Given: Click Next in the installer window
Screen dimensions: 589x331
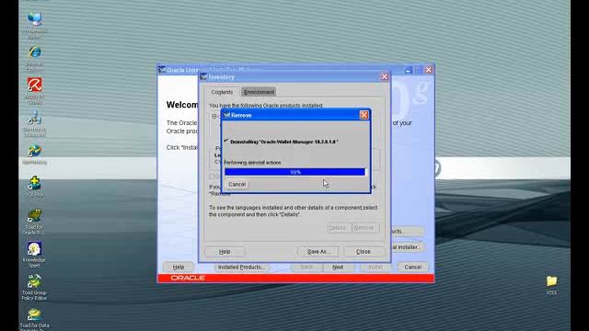Looking at the screenshot, I should pyautogui.click(x=338, y=268).
